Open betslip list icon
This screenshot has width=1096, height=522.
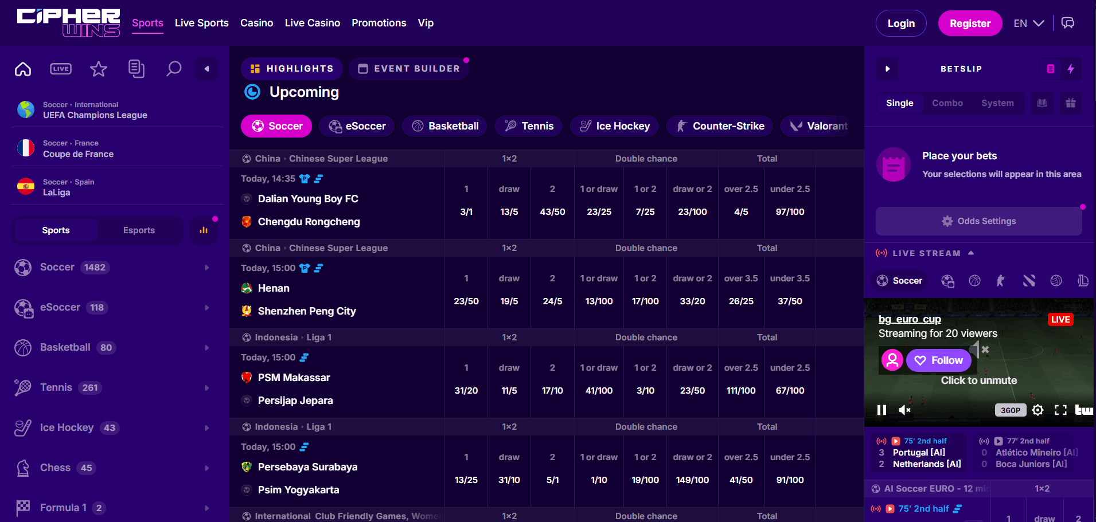pos(1050,69)
